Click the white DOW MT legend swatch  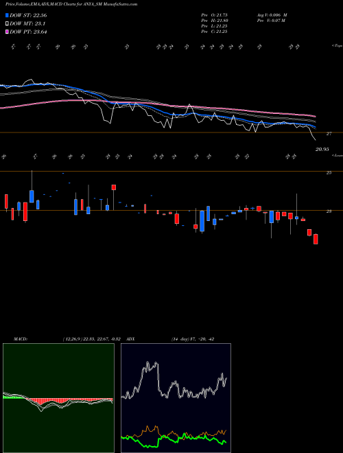[x=7, y=24]
